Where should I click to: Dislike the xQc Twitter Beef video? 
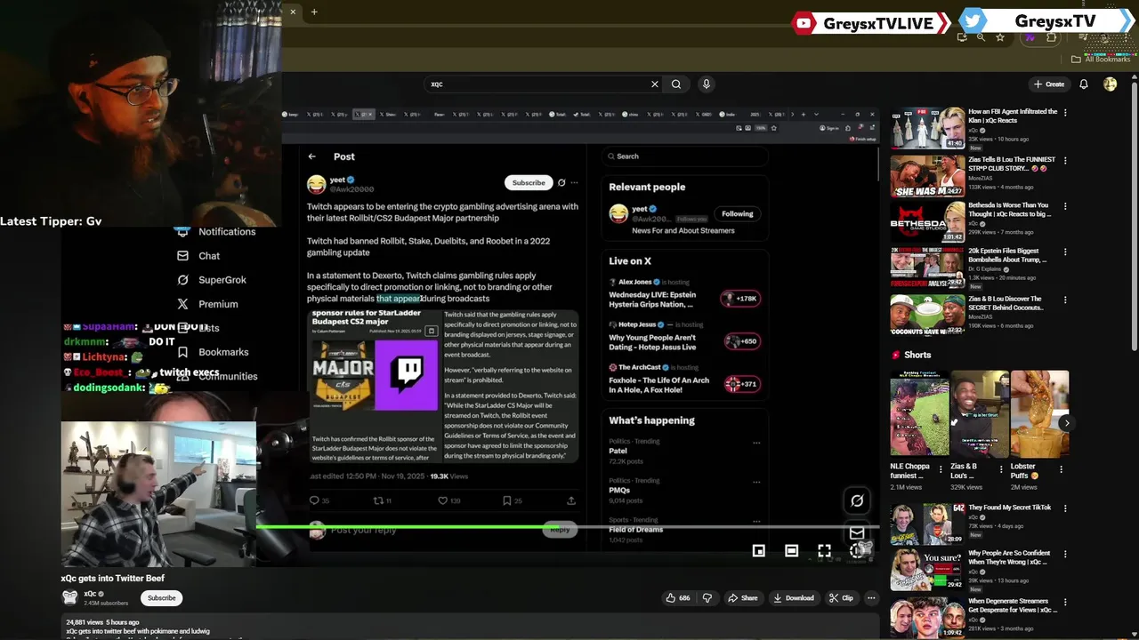point(707,598)
